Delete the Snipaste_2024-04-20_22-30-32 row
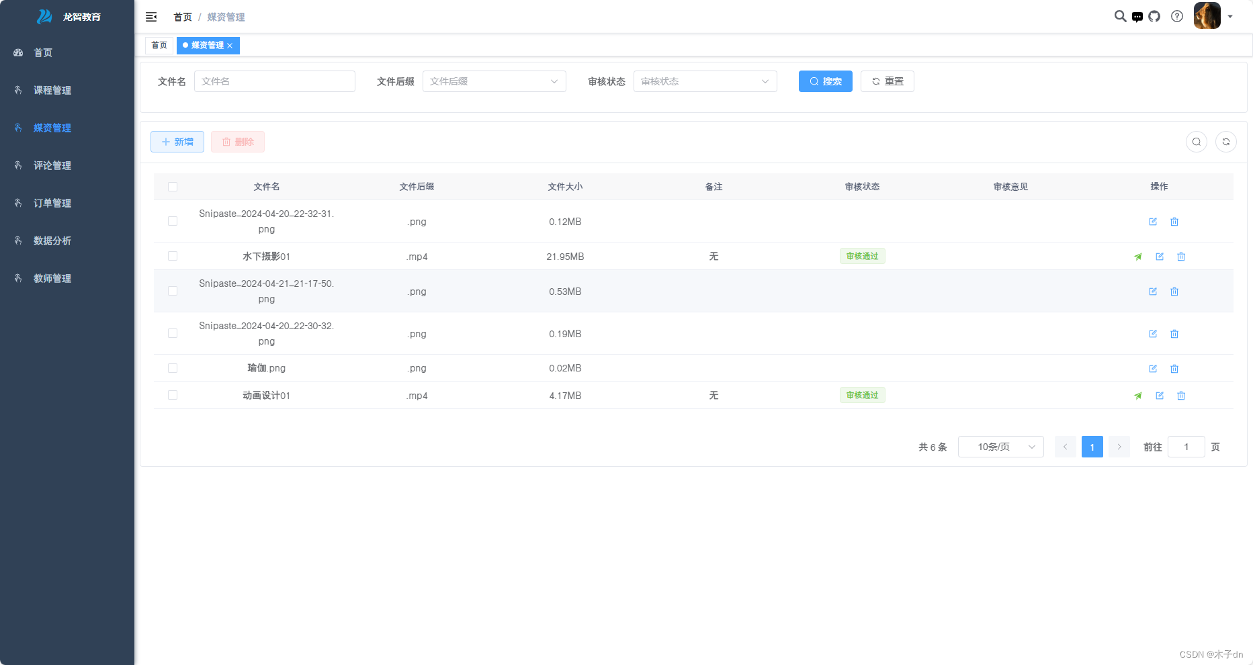The height and width of the screenshot is (665, 1253). [1174, 334]
